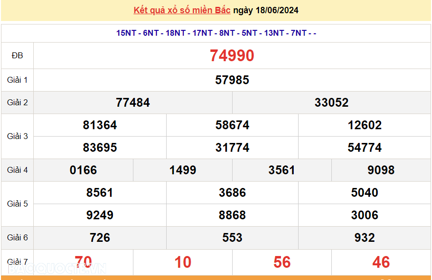This screenshot has width=432, height=280.
Task: Click the ĐB row label
Action: tap(17, 56)
